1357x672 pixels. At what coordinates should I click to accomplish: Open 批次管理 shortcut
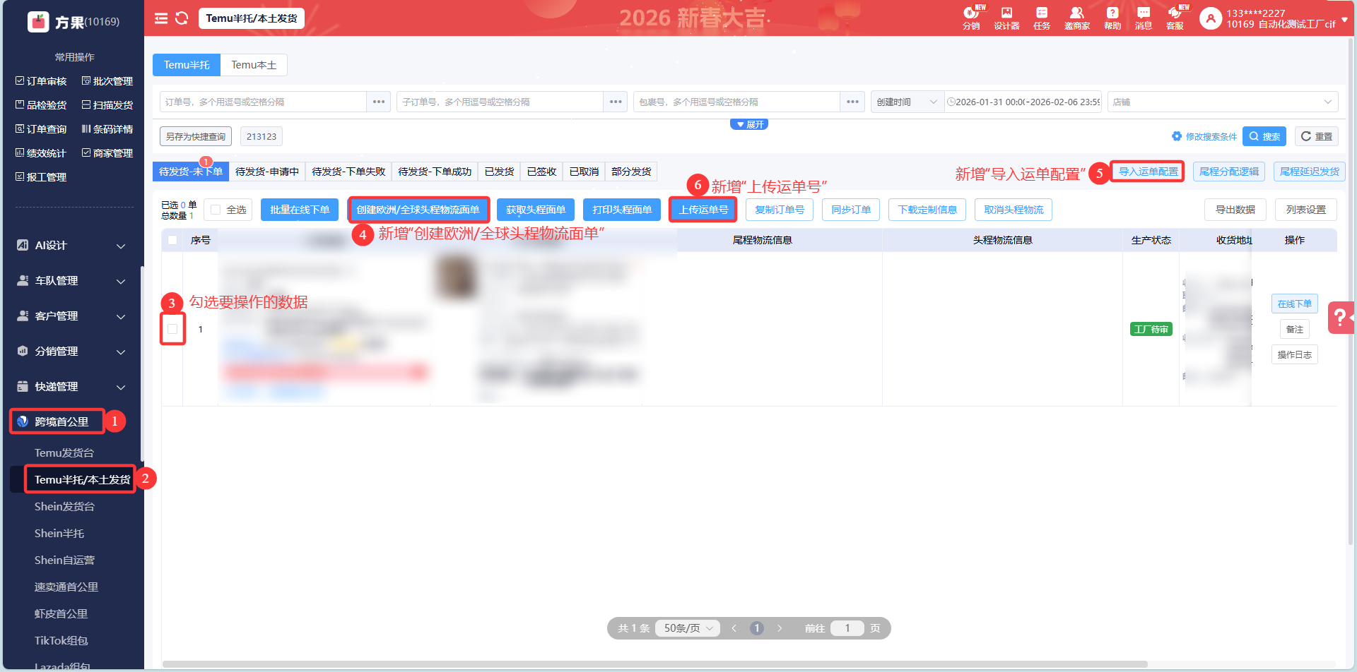coord(107,81)
